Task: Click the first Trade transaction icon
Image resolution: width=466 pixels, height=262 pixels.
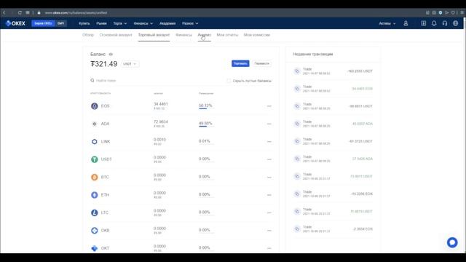Action: tap(297, 71)
